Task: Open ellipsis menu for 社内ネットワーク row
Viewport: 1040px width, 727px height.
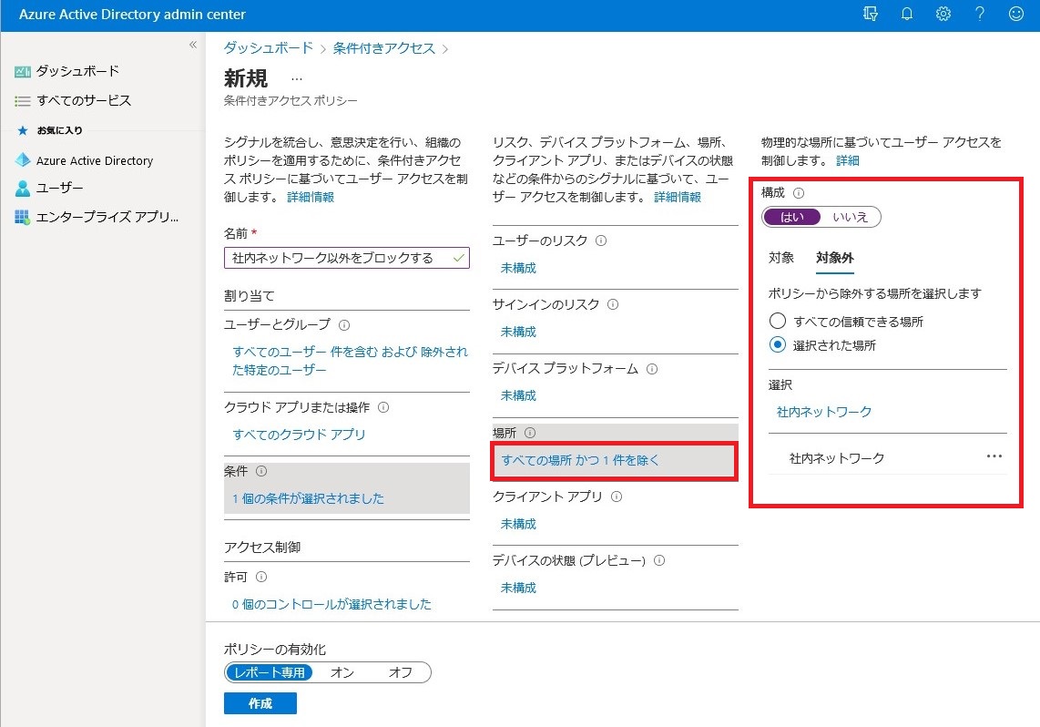Action: [994, 456]
